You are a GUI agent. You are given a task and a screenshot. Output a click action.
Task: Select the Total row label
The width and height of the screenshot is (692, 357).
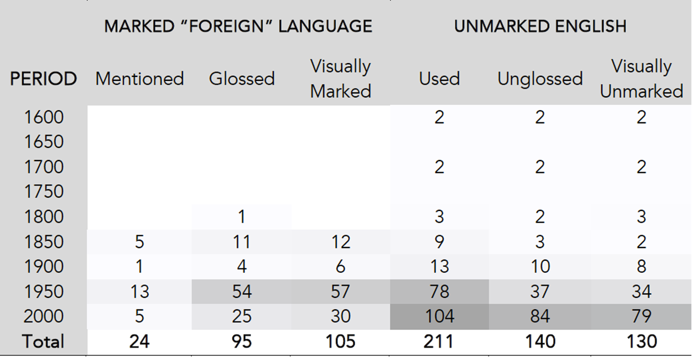[x=43, y=342]
